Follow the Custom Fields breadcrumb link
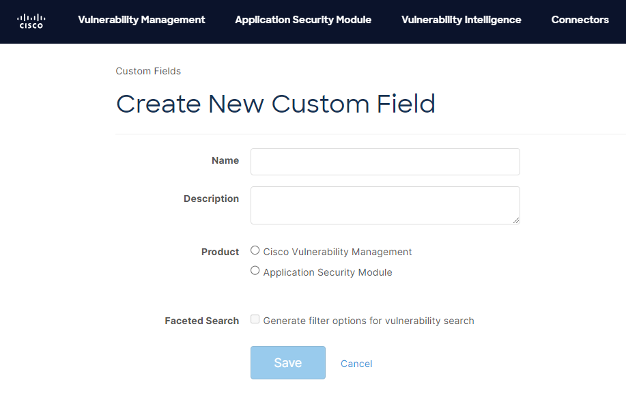 [148, 71]
